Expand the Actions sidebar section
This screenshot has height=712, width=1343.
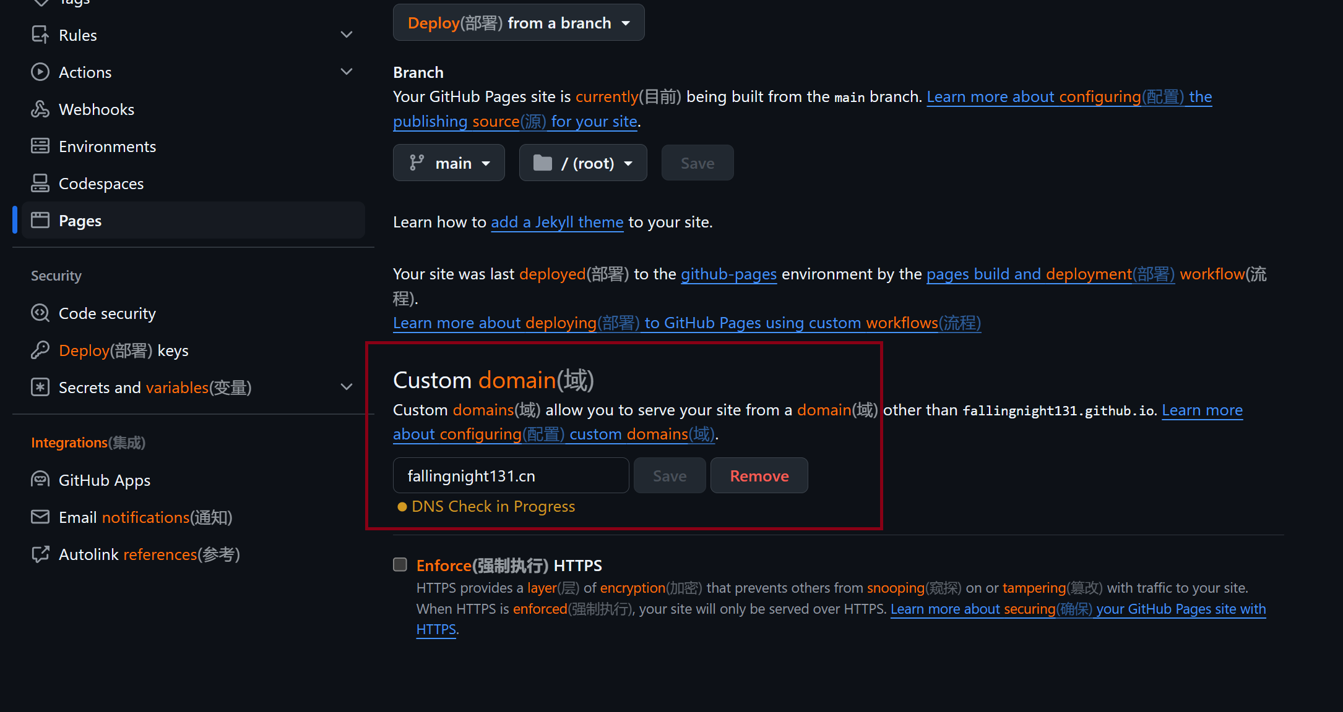tap(347, 72)
